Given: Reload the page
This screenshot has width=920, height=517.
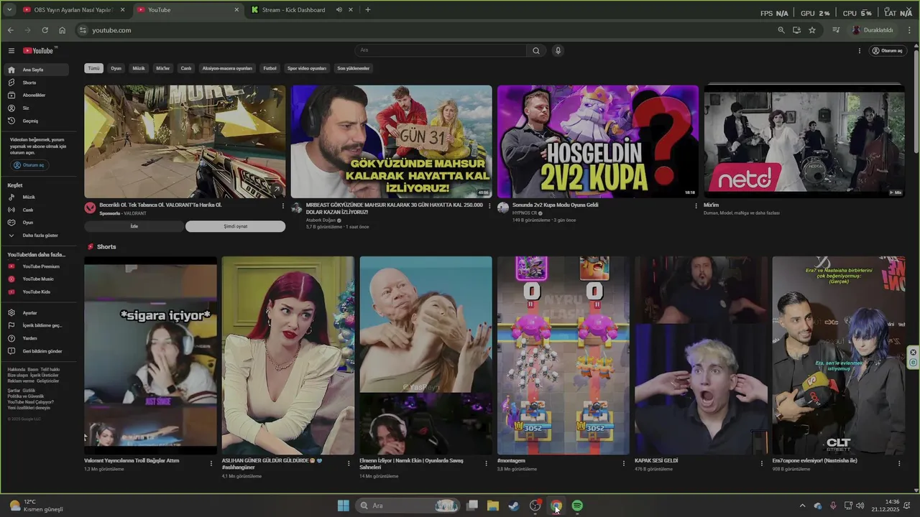Looking at the screenshot, I should point(45,30).
